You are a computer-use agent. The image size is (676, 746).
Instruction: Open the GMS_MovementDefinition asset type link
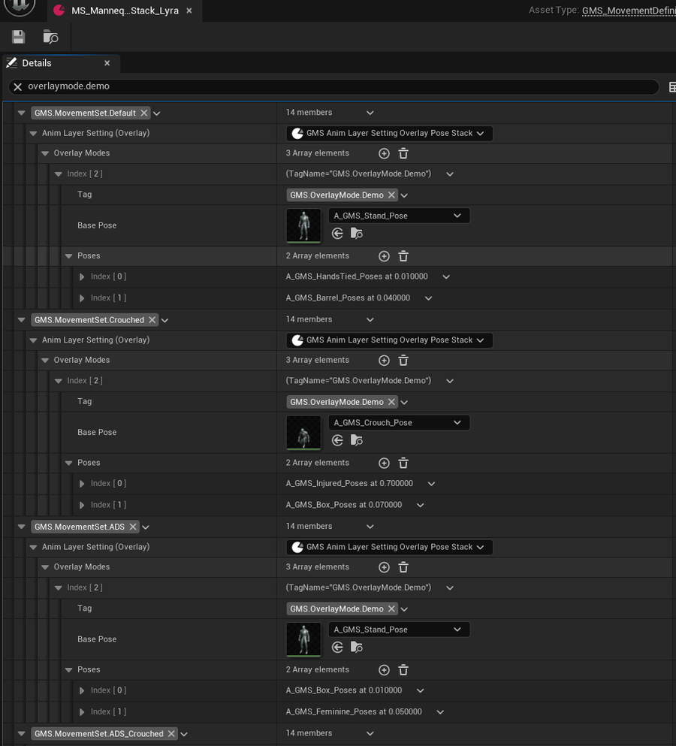(629, 11)
